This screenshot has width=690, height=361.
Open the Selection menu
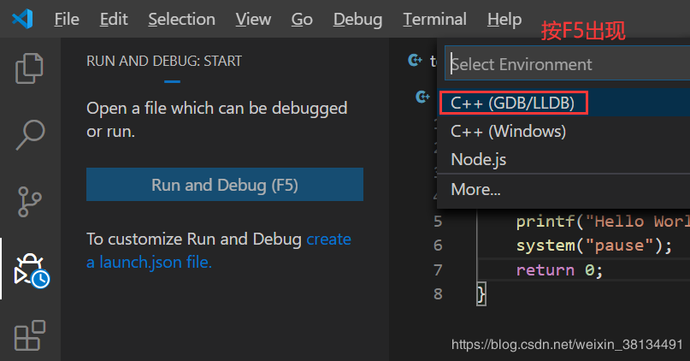point(181,19)
